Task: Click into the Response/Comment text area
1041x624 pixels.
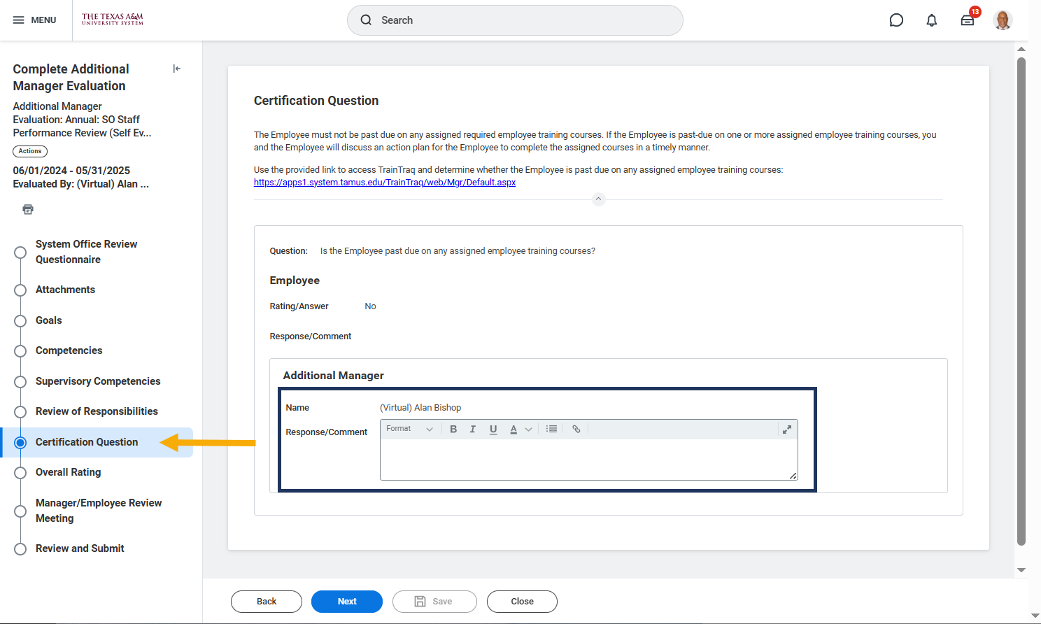Action: click(x=588, y=459)
